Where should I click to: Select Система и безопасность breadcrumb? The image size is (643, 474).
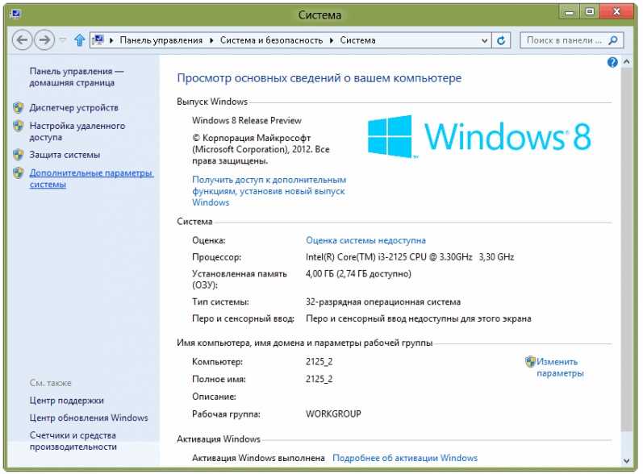(271, 40)
